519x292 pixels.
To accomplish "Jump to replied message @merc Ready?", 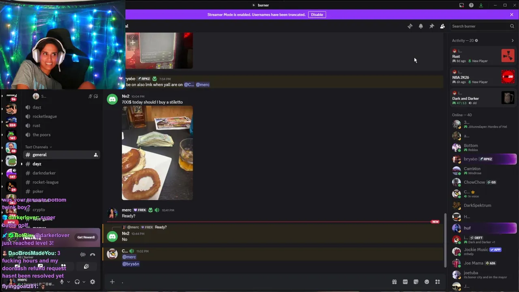I will [x=147, y=227].
